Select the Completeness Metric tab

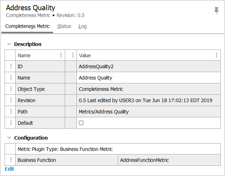(27, 27)
